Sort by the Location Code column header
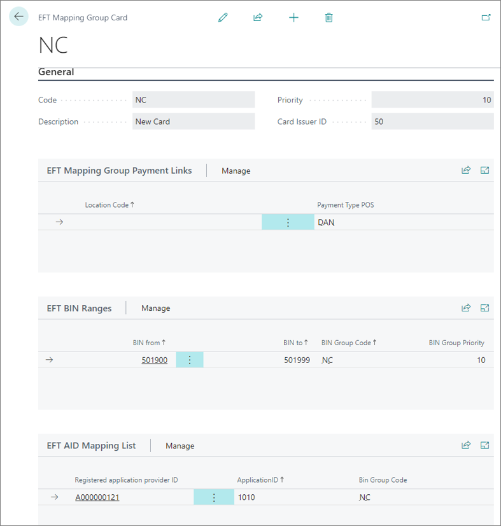This screenshot has height=526, width=501. tap(109, 205)
